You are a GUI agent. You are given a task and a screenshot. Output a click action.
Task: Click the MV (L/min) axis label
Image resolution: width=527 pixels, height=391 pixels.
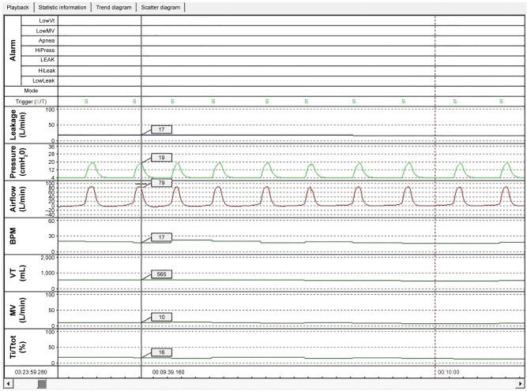(x=18, y=310)
